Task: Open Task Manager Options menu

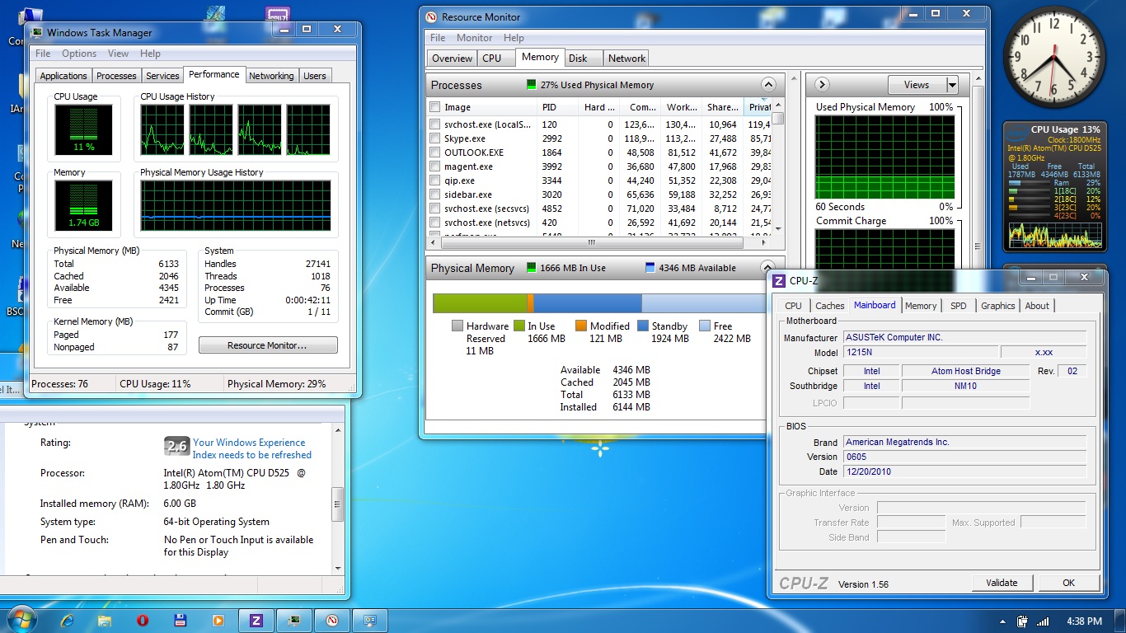Action: pos(79,54)
